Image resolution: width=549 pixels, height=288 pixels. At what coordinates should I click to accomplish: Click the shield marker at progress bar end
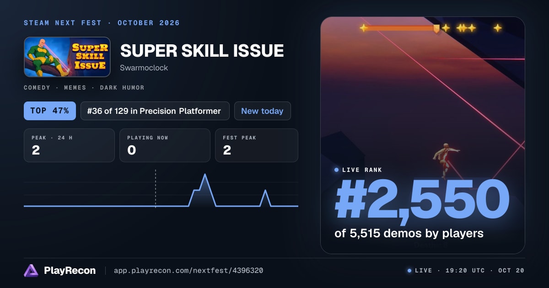pos(437,29)
